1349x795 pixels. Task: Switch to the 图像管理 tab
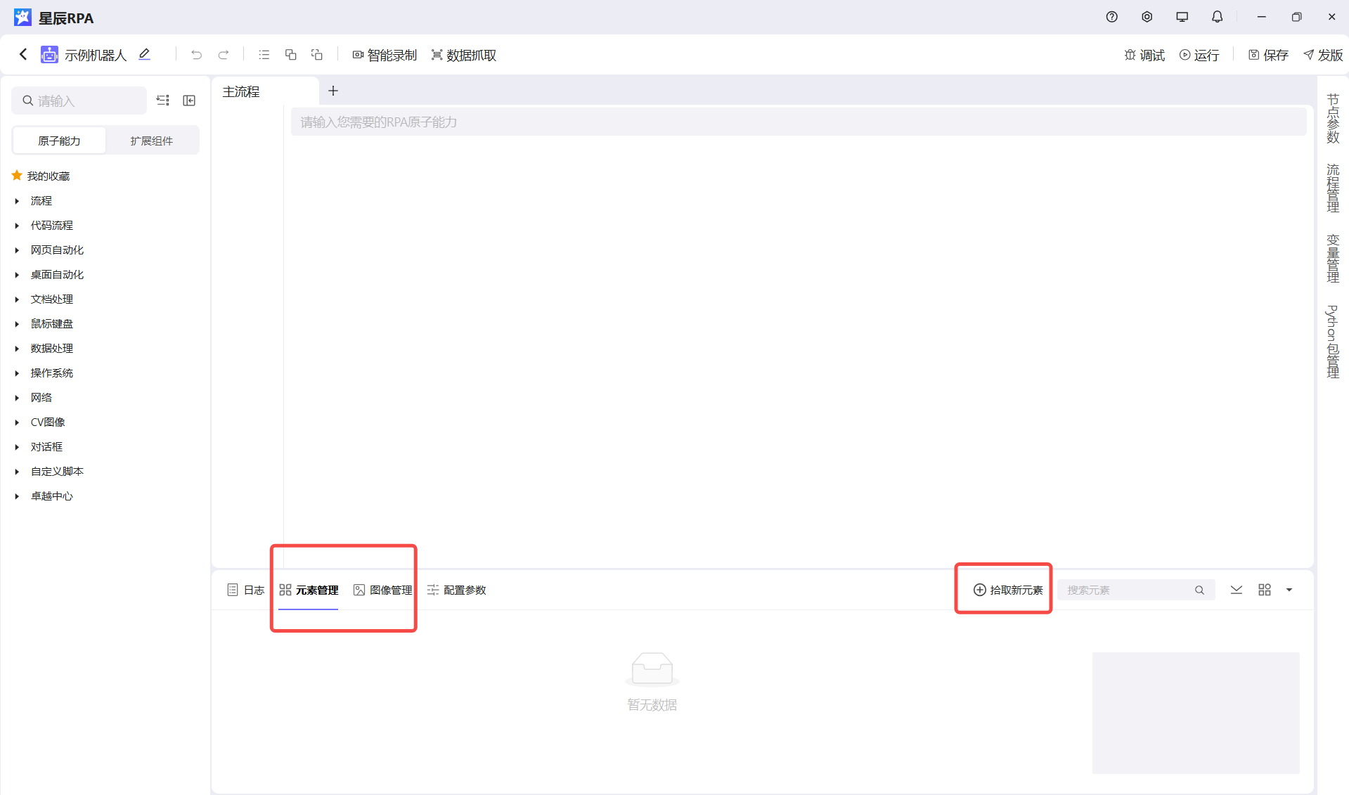pyautogui.click(x=383, y=590)
